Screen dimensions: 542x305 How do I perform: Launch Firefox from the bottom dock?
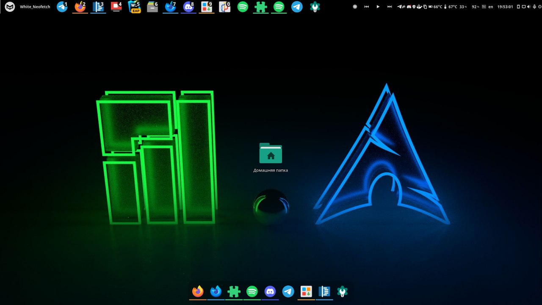[198, 291]
